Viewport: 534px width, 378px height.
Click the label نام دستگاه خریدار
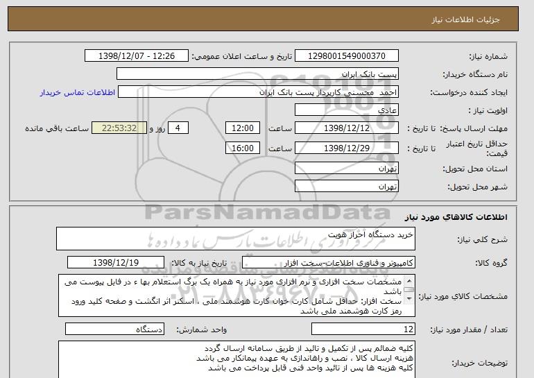click(x=475, y=75)
